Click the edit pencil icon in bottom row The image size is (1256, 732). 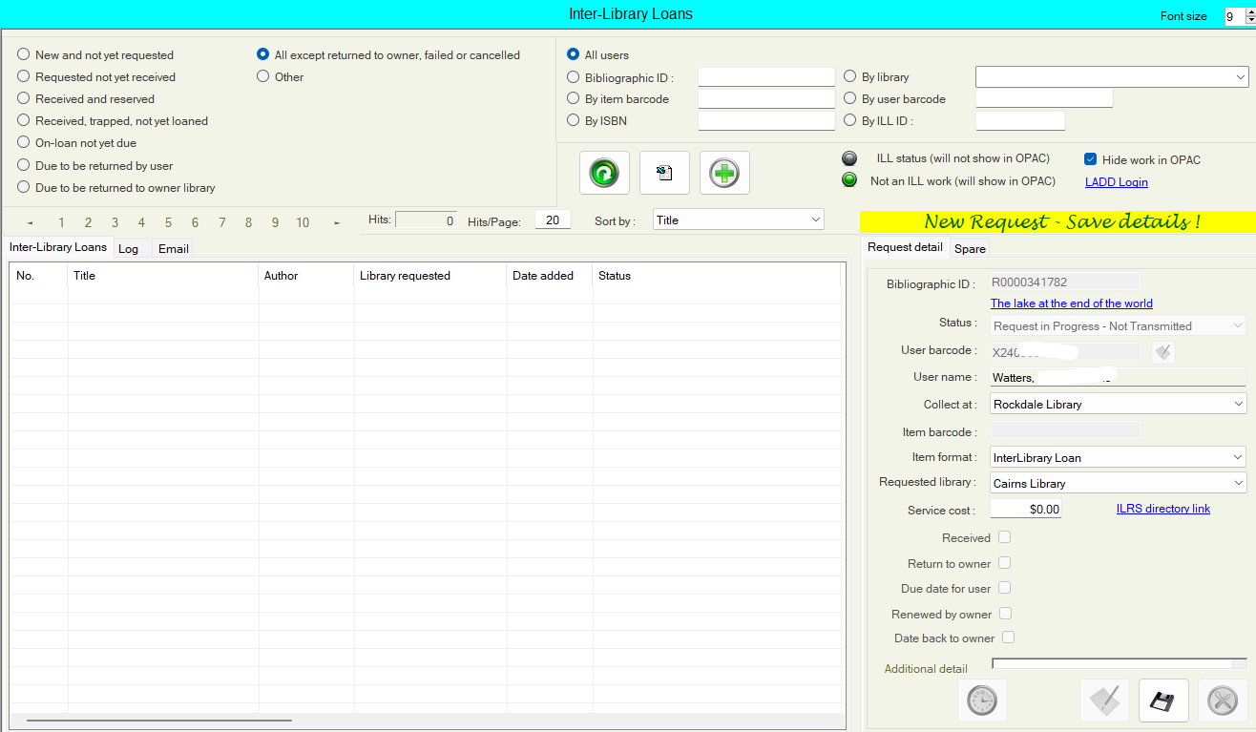point(1104,702)
